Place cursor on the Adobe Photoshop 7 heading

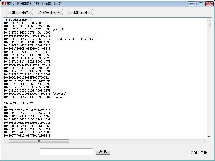[x=17, y=20]
